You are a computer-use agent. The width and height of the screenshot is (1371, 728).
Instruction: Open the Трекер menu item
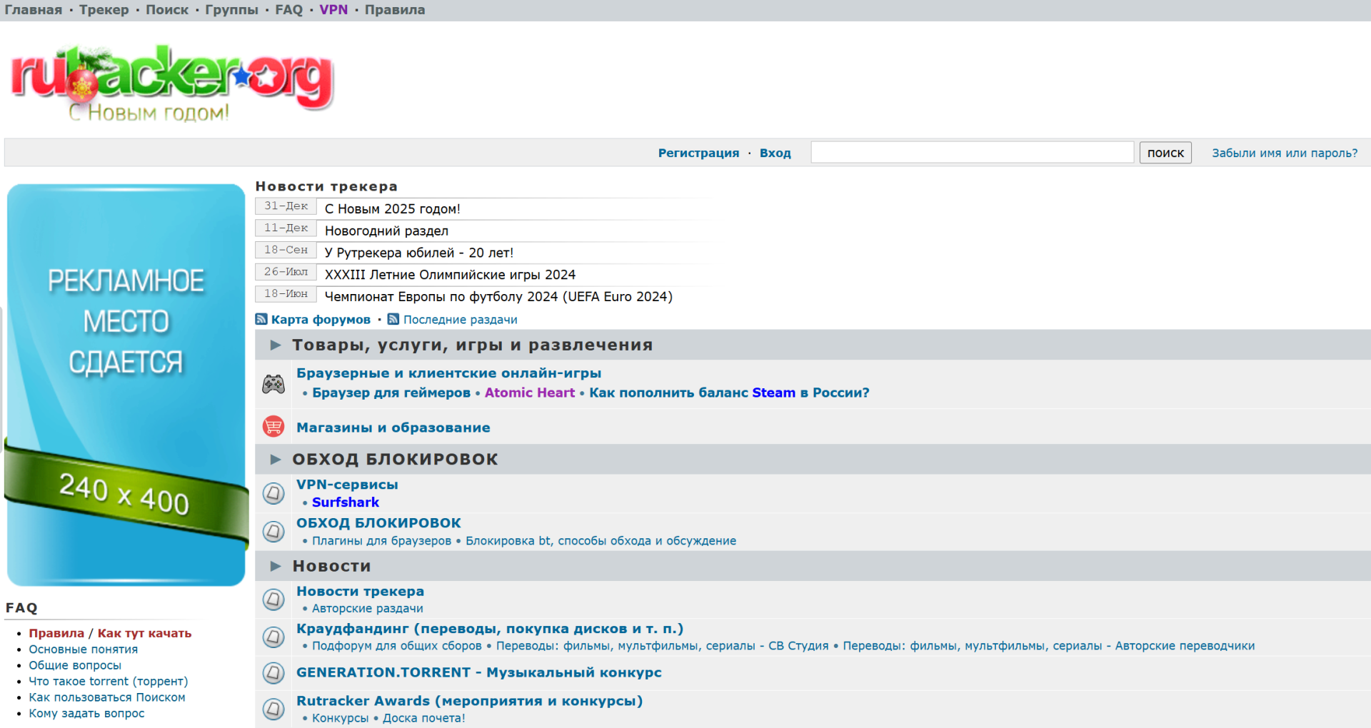(104, 10)
